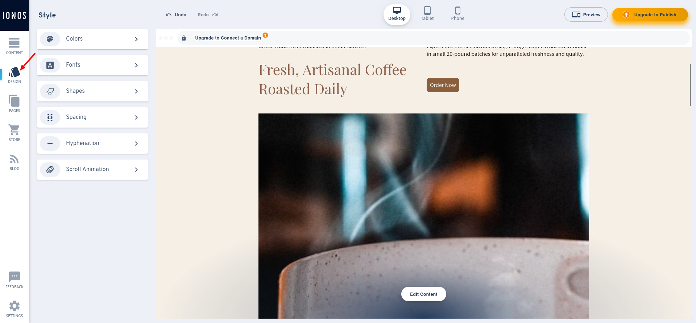The height and width of the screenshot is (323, 696).
Task: Click the Spacing icon
Action: pyautogui.click(x=50, y=117)
